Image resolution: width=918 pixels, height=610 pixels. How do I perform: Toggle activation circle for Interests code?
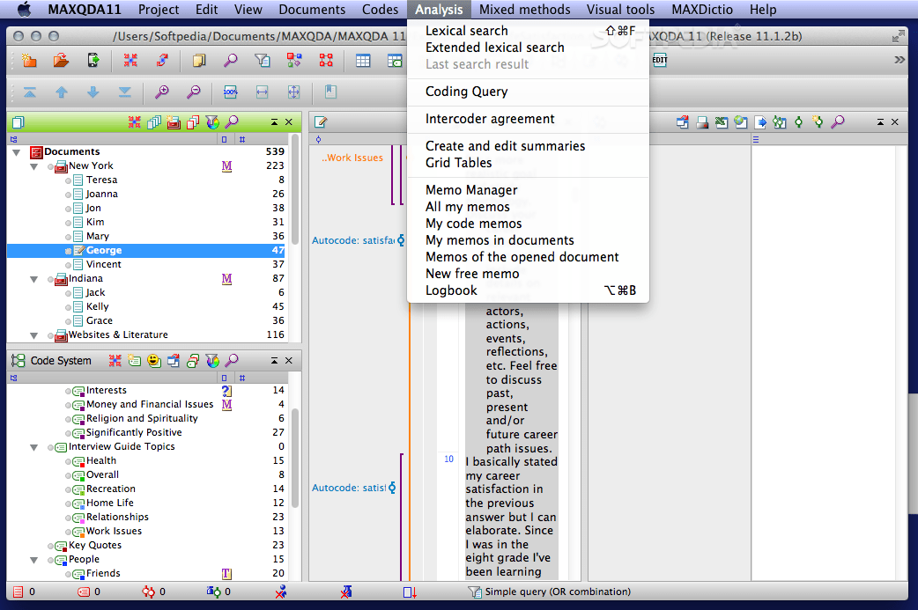[68, 392]
